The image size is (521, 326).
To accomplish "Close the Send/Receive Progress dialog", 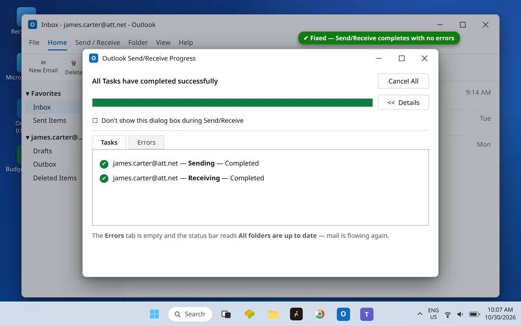I will click(x=424, y=58).
